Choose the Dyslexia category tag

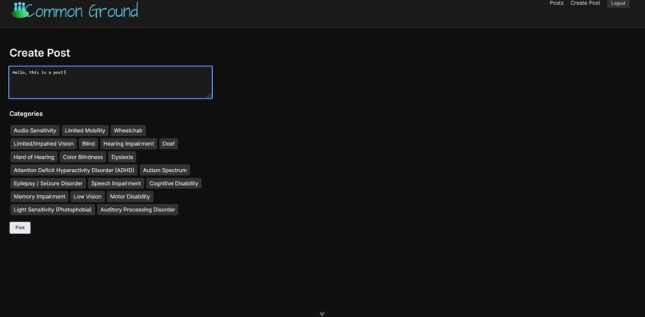coord(122,157)
